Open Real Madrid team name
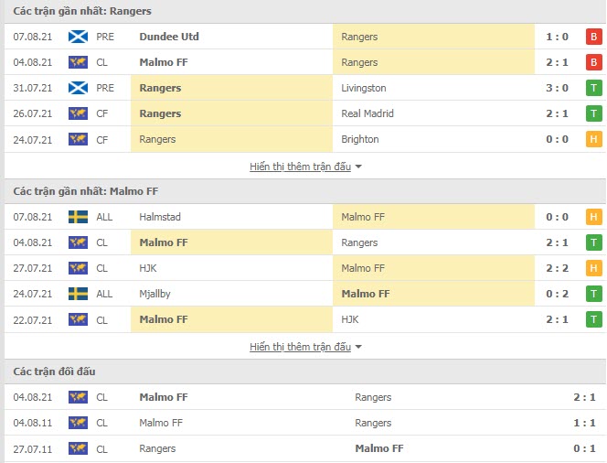Viewport: 607px width, 463px height. pyautogui.click(x=367, y=113)
